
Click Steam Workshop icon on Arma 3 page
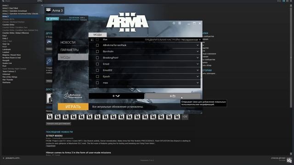coord(49,61)
